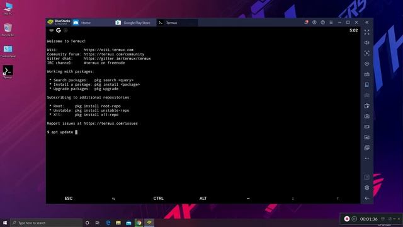
Task: Click the https://wiki.termux.com link text
Action: [x=108, y=50]
